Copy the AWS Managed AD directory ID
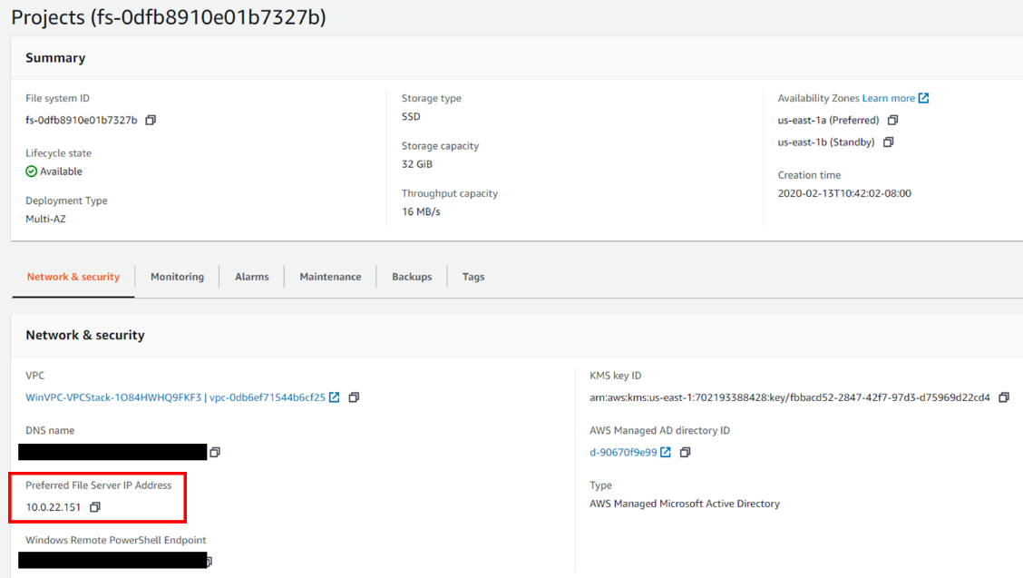1023x578 pixels. point(686,451)
